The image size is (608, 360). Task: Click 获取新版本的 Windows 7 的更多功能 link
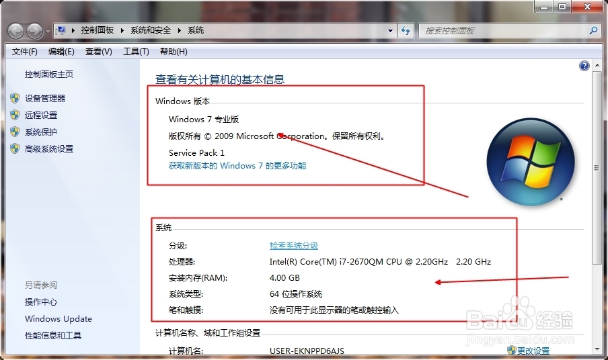pos(237,166)
